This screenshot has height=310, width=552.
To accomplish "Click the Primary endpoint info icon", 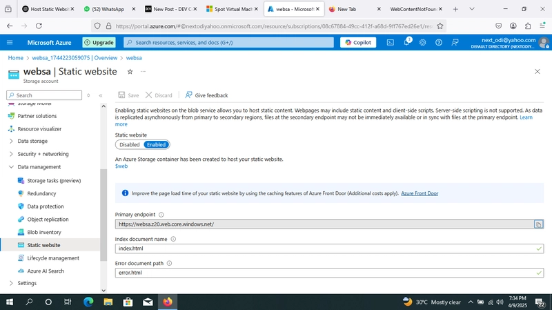I will coord(161,215).
